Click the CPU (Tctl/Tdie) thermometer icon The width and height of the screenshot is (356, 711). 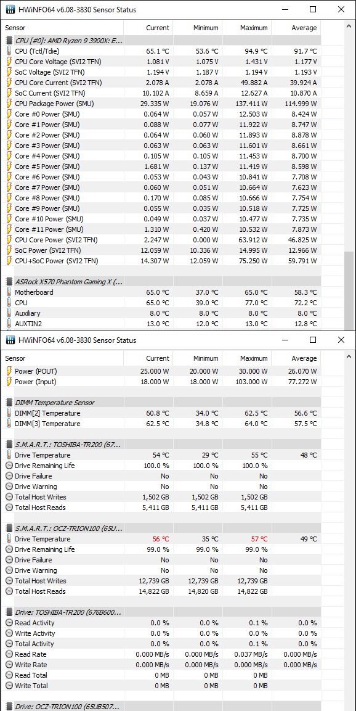point(9,51)
